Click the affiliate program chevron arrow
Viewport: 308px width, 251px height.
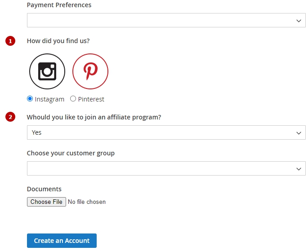coord(299,133)
